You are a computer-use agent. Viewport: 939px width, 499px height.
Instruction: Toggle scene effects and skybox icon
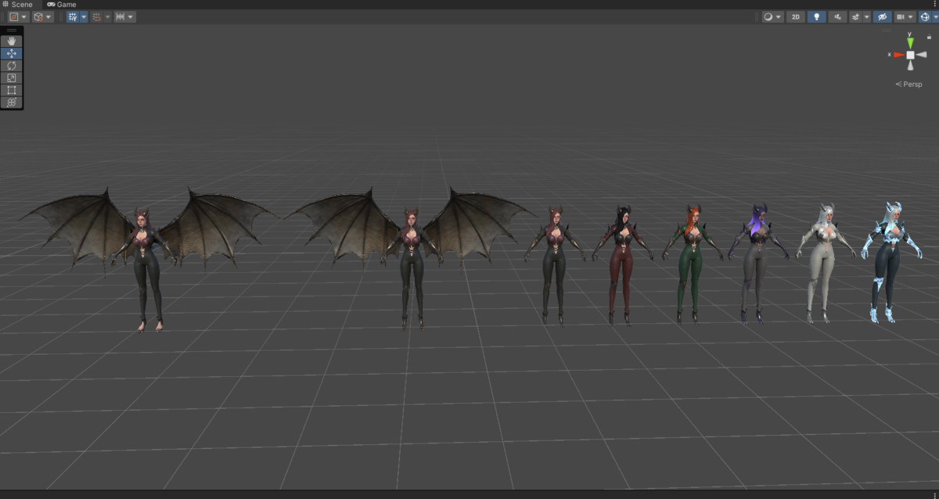[x=856, y=16]
